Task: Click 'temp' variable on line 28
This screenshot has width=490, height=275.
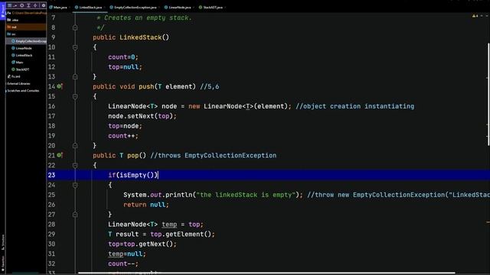Action: coord(169,224)
